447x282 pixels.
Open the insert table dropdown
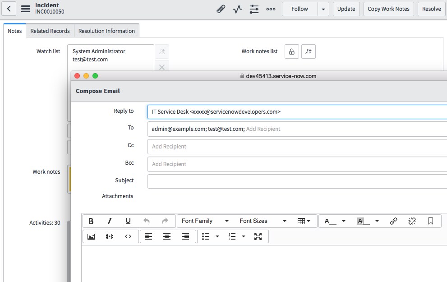(304, 221)
